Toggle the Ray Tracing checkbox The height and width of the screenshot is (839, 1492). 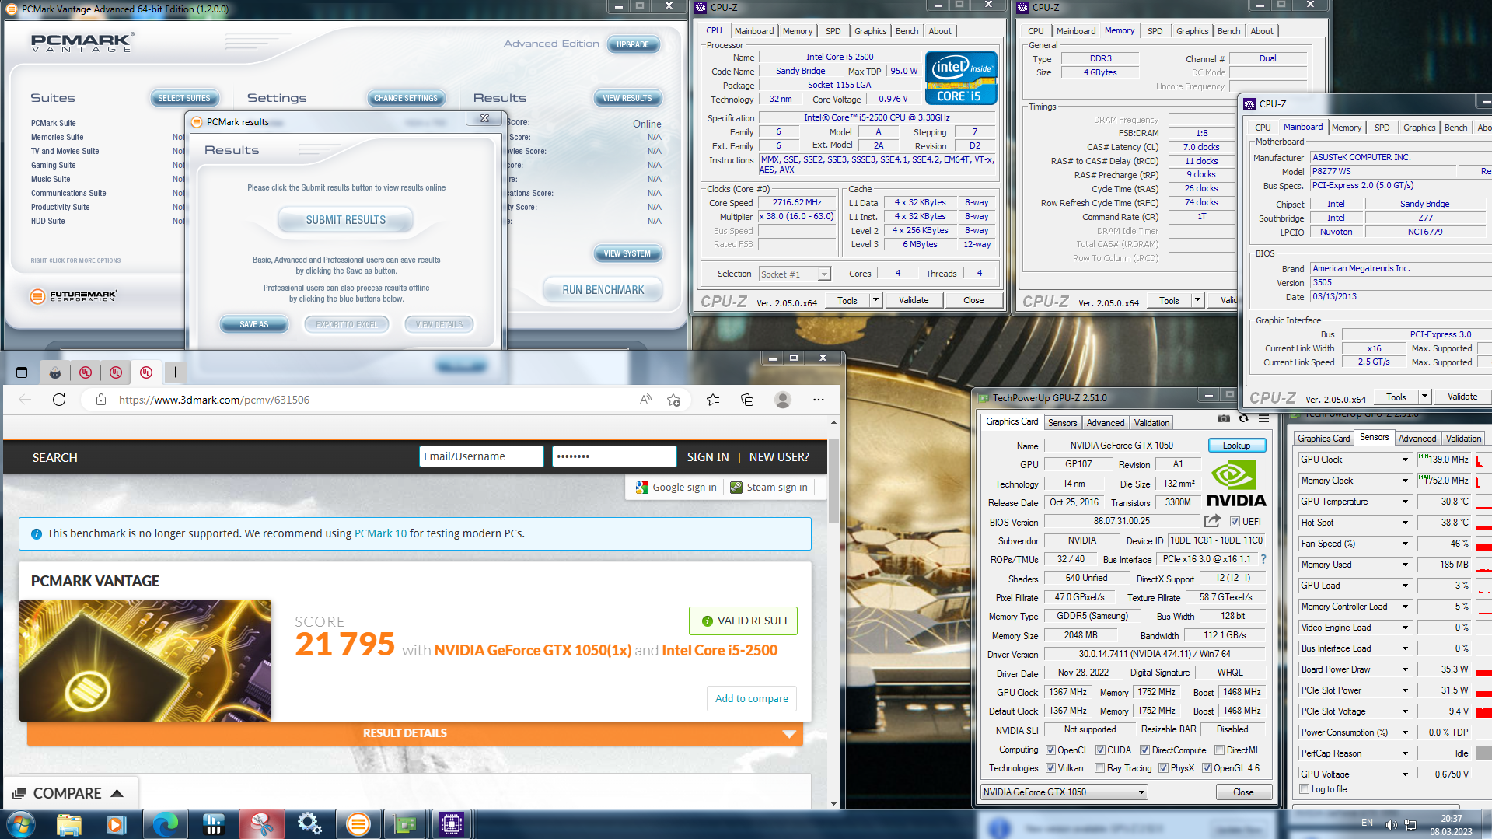pyautogui.click(x=1099, y=768)
